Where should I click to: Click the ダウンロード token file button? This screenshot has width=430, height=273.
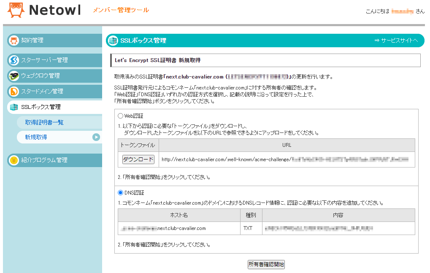(x=138, y=159)
